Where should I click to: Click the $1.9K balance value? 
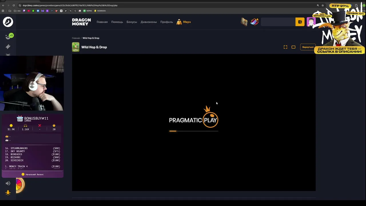(x=11, y=129)
